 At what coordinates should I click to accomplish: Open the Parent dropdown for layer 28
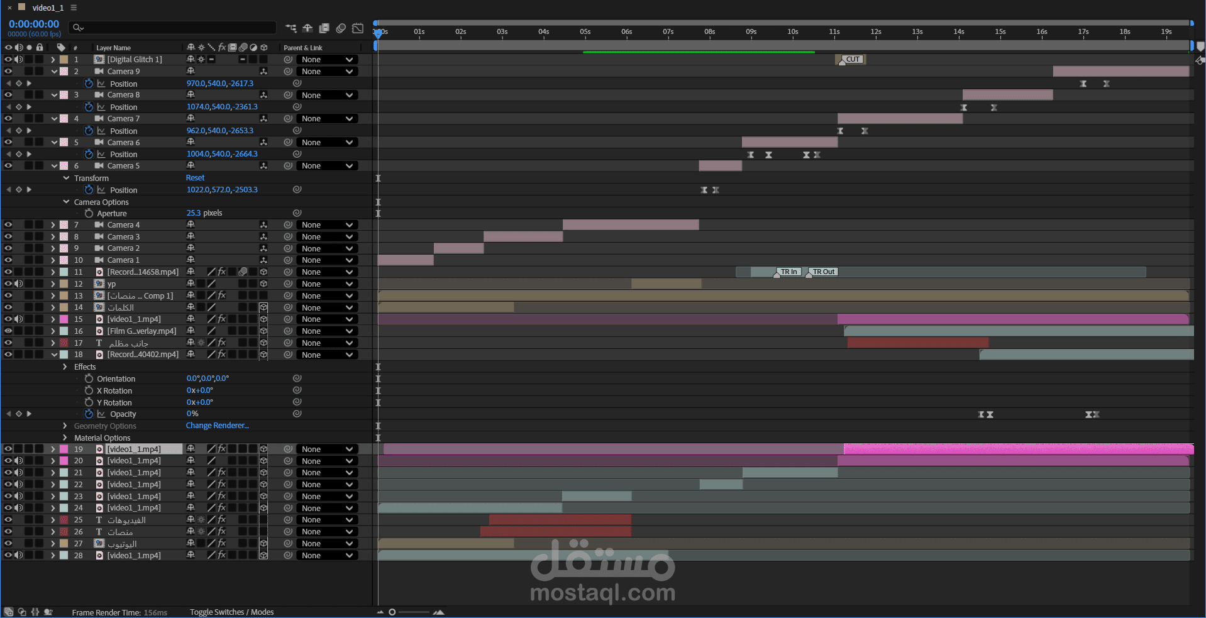(327, 556)
